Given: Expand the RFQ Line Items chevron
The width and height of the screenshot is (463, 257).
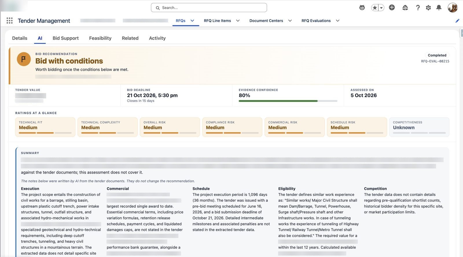Looking at the screenshot, I should [238, 20].
